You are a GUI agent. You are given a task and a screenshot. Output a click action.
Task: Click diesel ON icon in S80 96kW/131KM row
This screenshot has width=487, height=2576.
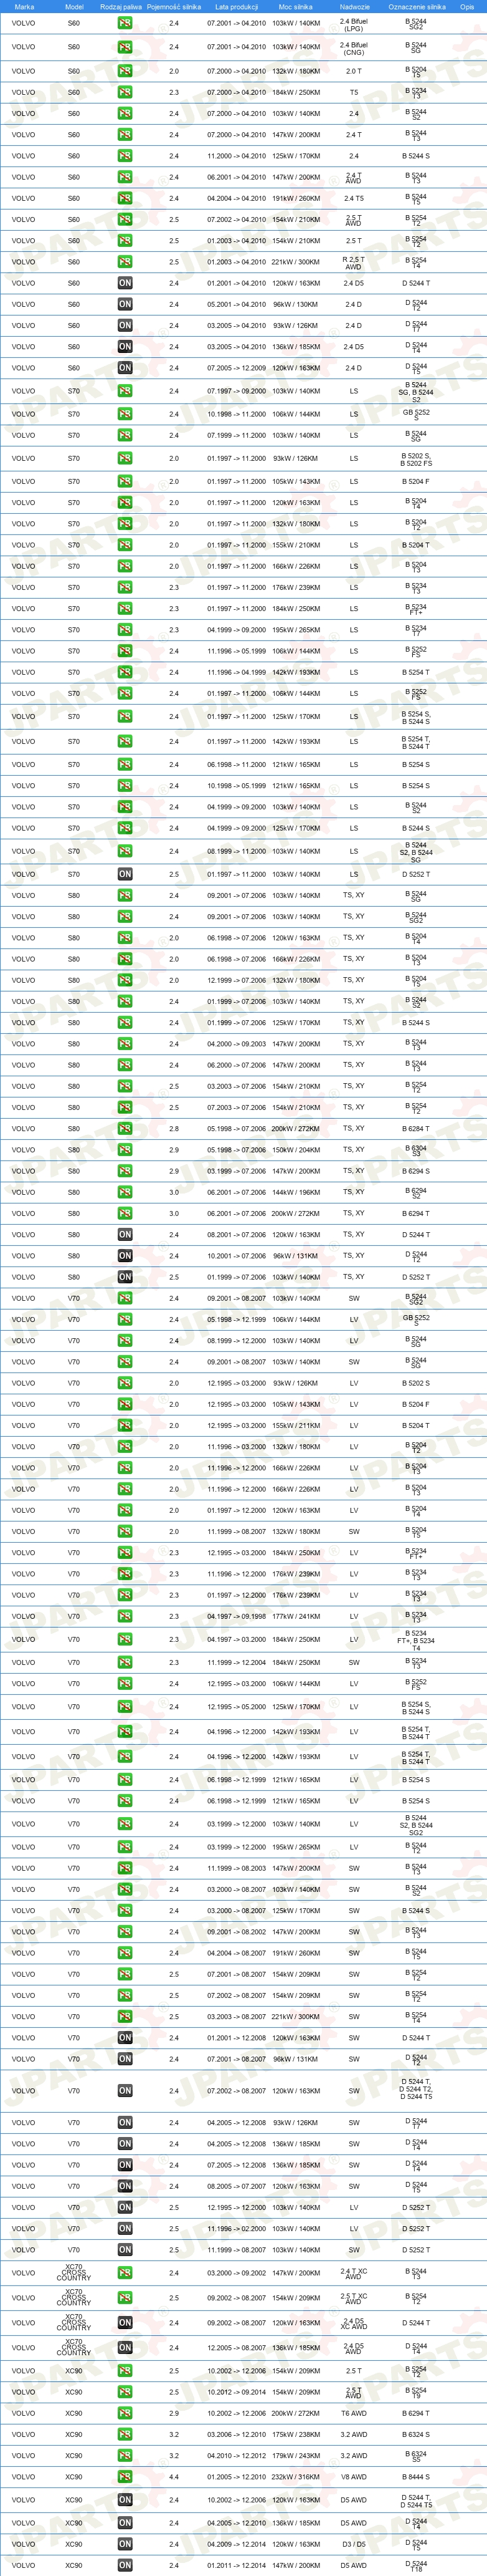[x=125, y=1256]
